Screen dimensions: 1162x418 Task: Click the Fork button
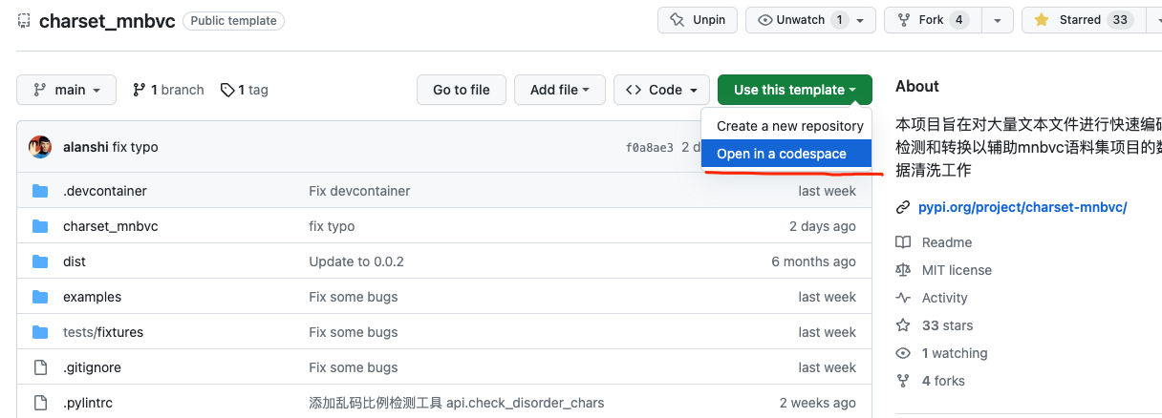[x=933, y=20]
